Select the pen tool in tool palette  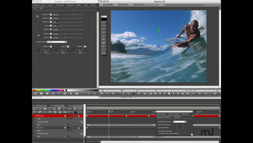(x=104, y=29)
